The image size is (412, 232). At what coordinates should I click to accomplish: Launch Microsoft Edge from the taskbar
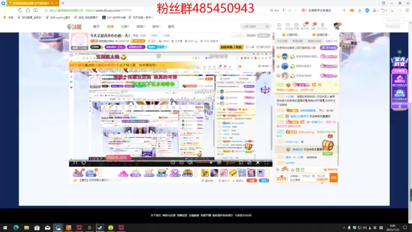coord(16,227)
